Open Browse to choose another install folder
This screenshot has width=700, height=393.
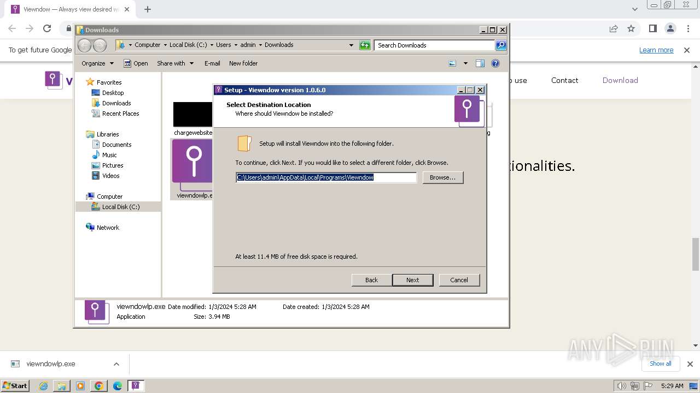(x=442, y=177)
